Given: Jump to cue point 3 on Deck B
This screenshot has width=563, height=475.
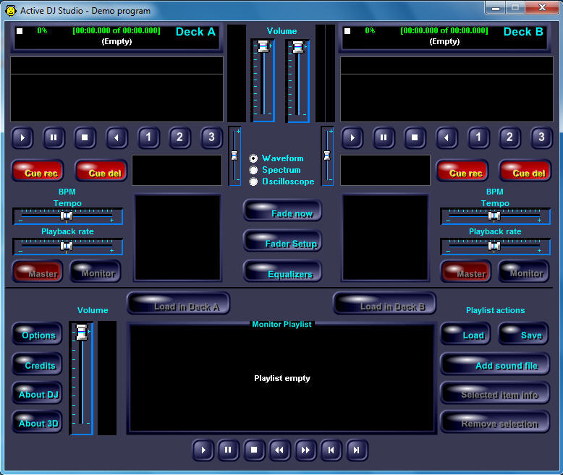Looking at the screenshot, I should pyautogui.click(x=541, y=138).
